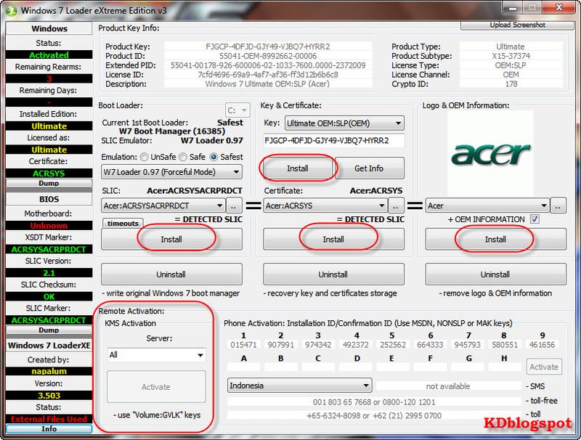581x440 pixels.
Task: Click the KMS Activation Activate button
Action: click(x=156, y=387)
